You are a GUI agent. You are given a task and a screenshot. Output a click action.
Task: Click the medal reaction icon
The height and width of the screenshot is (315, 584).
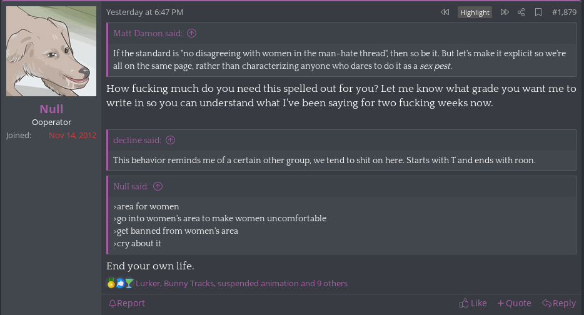111,283
